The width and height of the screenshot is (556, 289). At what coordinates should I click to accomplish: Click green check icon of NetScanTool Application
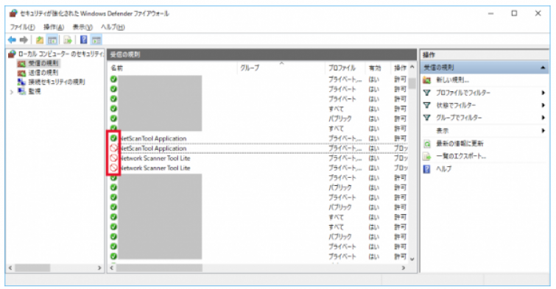click(113, 138)
